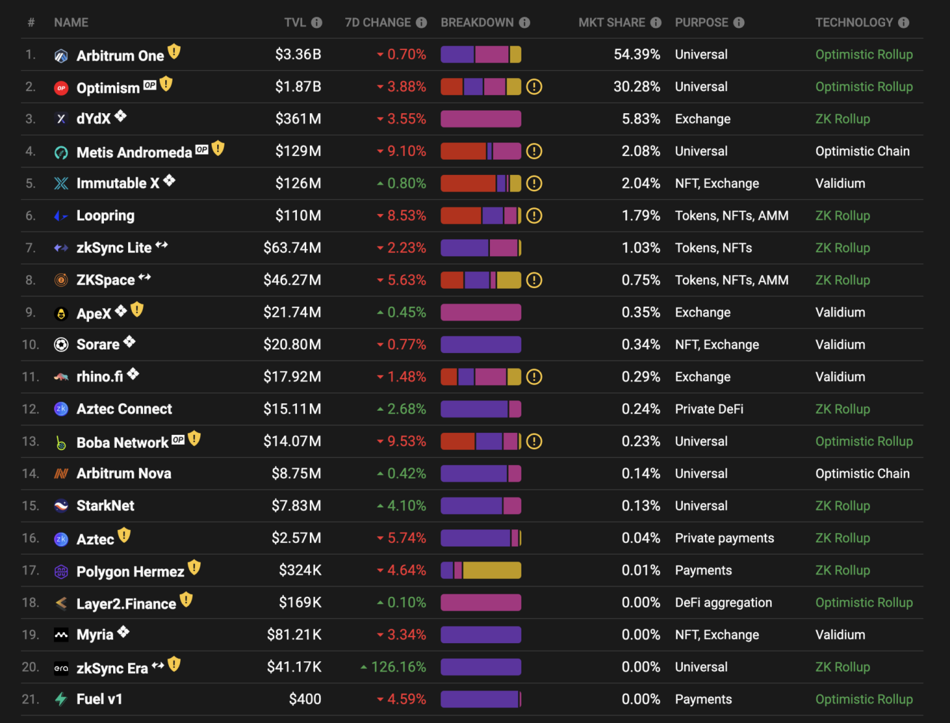Viewport: 950px width, 723px height.
Task: Click the Fuel v1 lightning logo
Action: coord(61,698)
